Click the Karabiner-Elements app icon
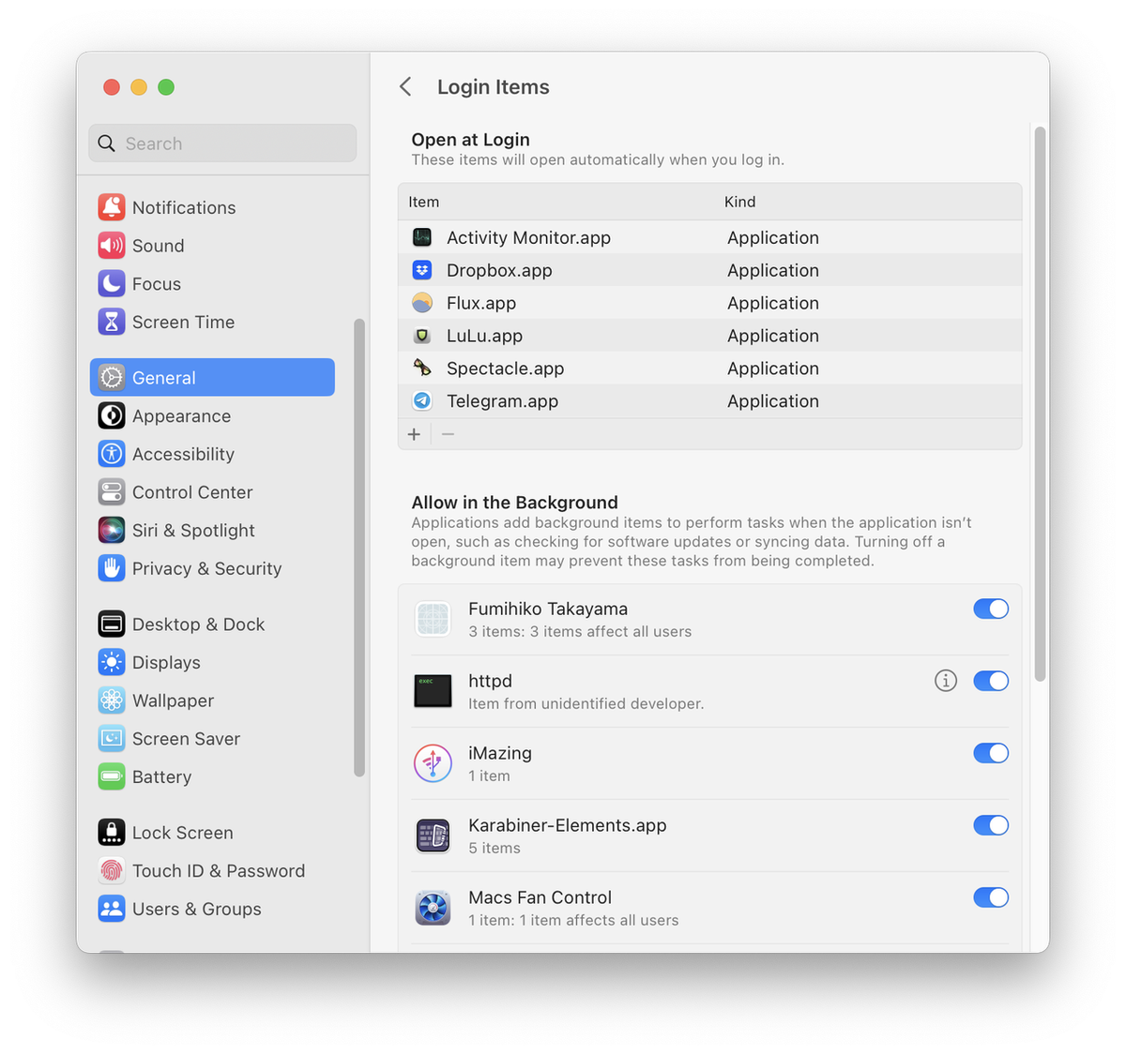Viewport: 1126px width, 1054px height. pos(433,836)
